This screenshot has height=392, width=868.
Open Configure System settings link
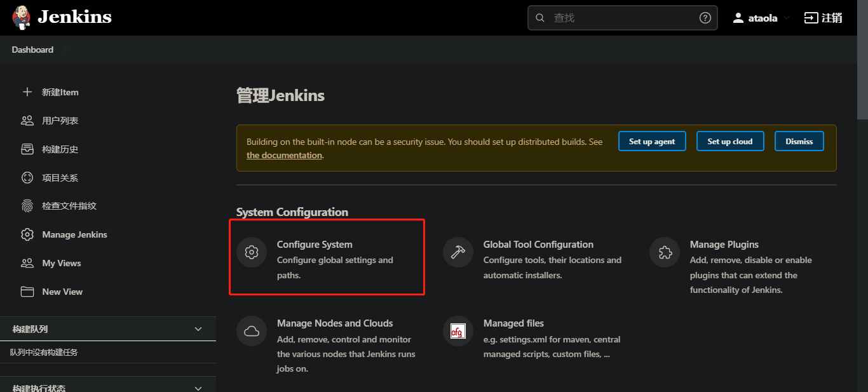tap(315, 245)
